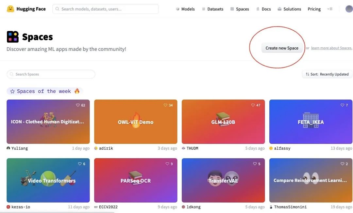
Task: Focus the models, datasets, users search field
Action: point(105,9)
